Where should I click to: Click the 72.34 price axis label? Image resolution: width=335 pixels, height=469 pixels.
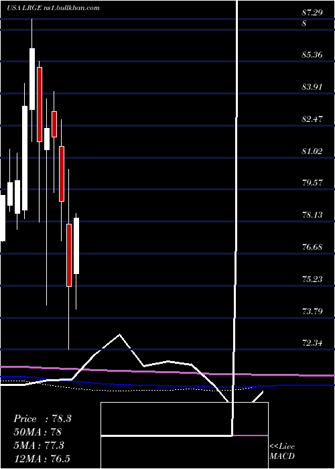(x=312, y=343)
